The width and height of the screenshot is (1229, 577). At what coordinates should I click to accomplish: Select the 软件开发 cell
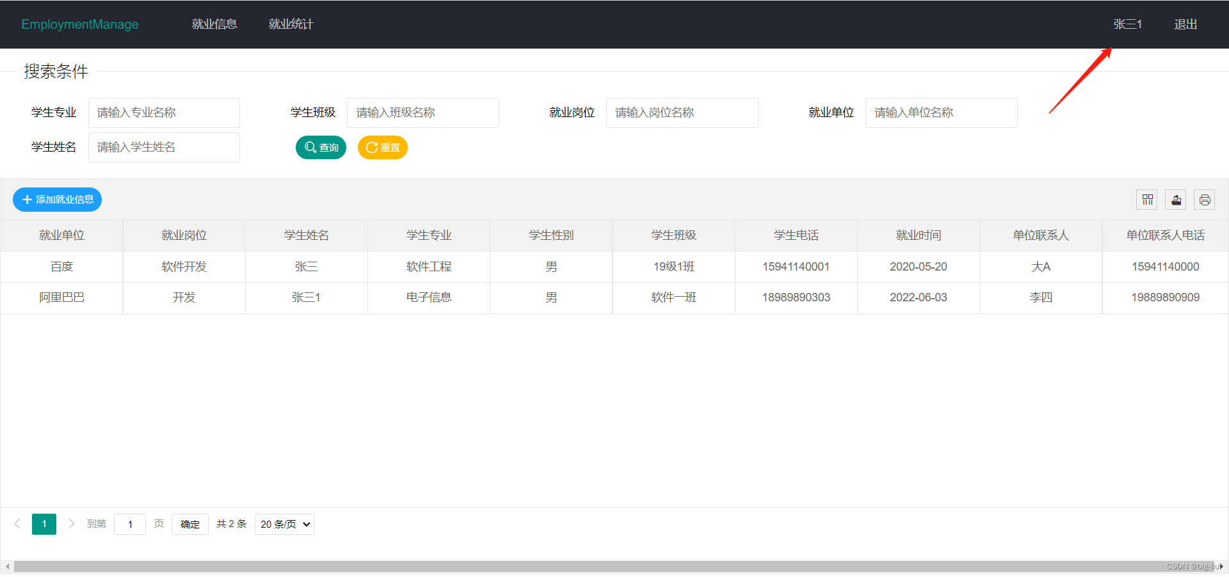point(184,267)
